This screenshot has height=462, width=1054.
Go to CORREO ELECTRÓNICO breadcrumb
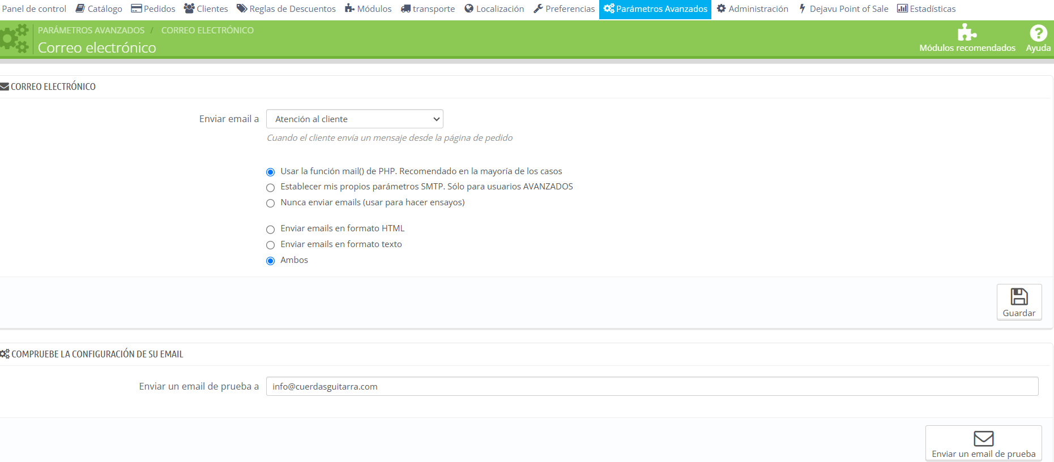tap(207, 31)
